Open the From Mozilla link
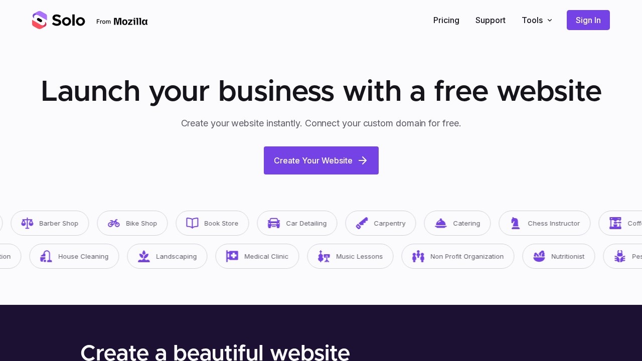Screen dimensions: 642x361 [122, 22]
